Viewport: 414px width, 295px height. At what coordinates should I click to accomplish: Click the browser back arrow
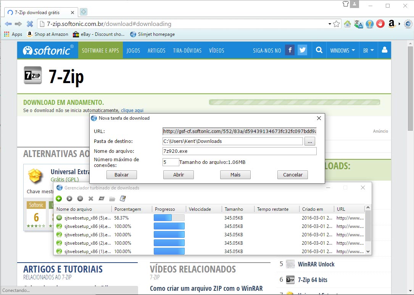point(8,24)
